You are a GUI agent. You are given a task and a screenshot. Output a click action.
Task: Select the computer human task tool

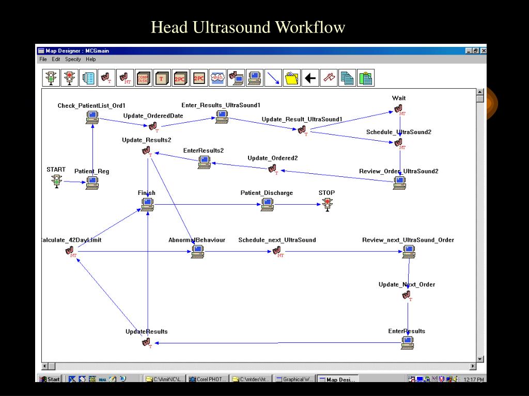coord(255,78)
